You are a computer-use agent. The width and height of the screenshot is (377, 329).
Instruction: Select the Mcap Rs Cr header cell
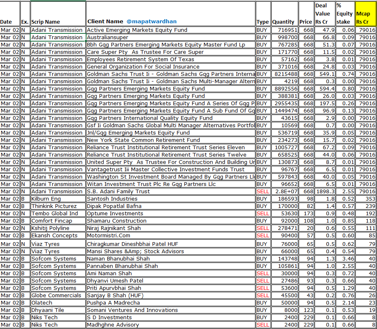365,14
